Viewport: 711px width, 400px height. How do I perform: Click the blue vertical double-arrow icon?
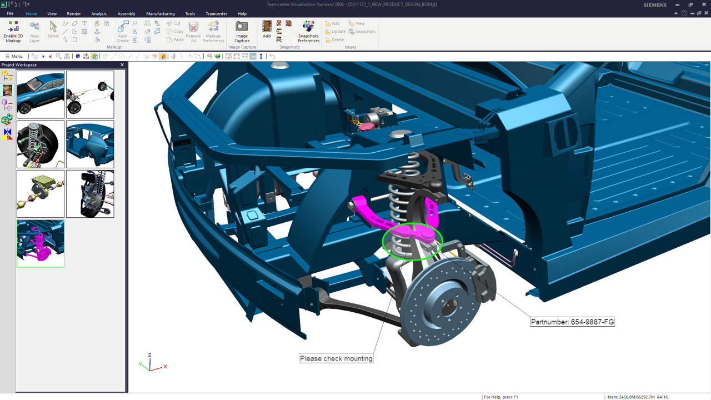coord(261,56)
